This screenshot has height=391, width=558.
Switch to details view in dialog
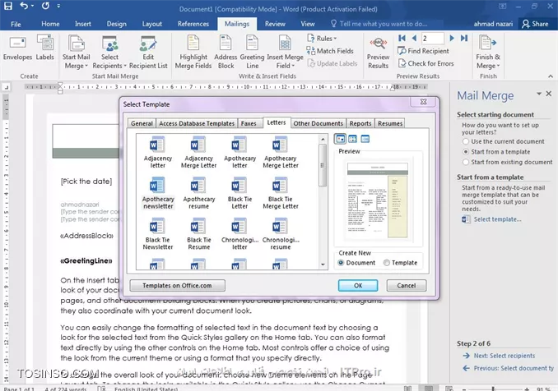(x=365, y=139)
